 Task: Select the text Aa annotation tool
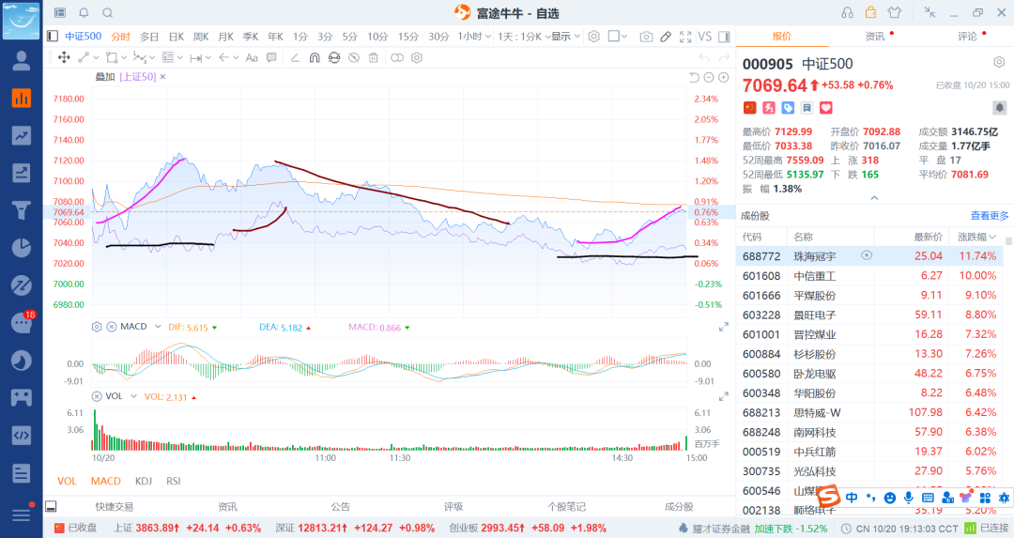pos(252,57)
